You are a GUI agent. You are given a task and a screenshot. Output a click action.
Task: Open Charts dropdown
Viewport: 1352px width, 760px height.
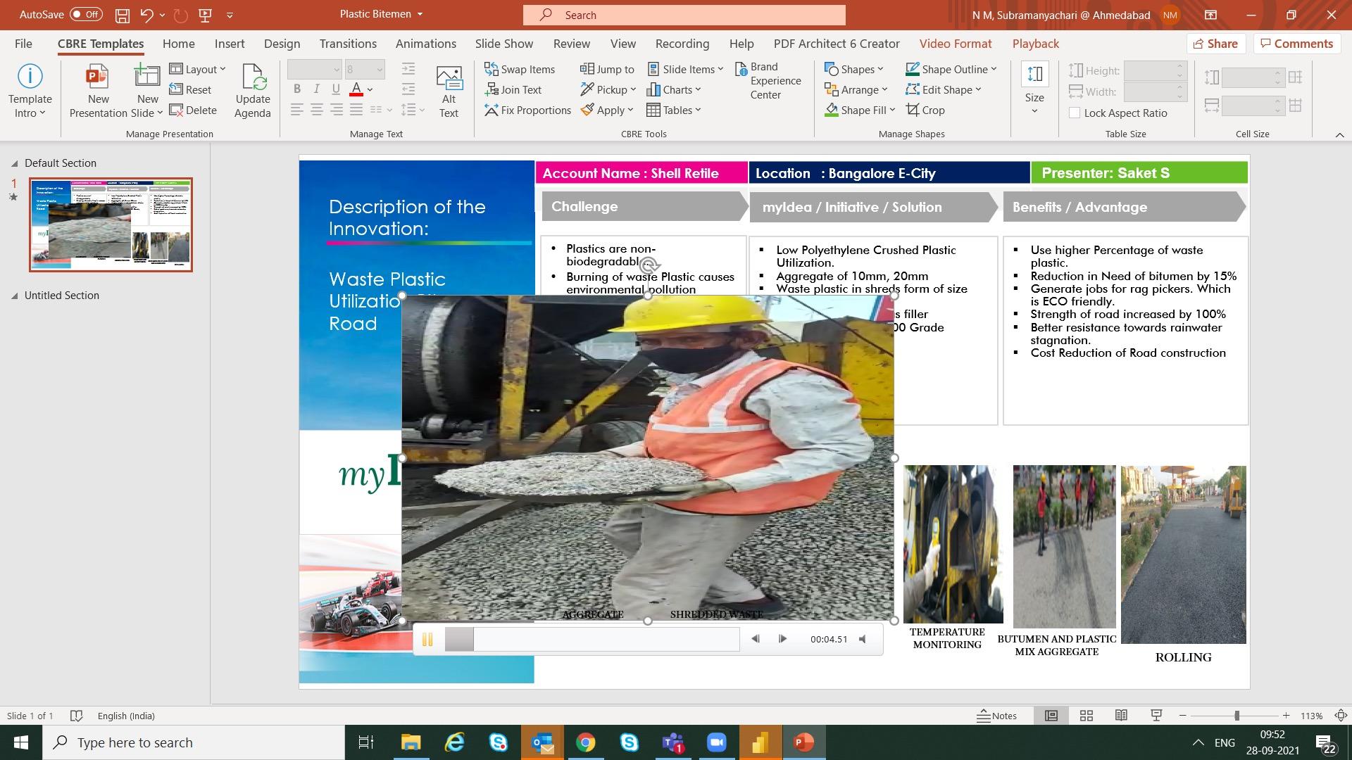click(674, 89)
